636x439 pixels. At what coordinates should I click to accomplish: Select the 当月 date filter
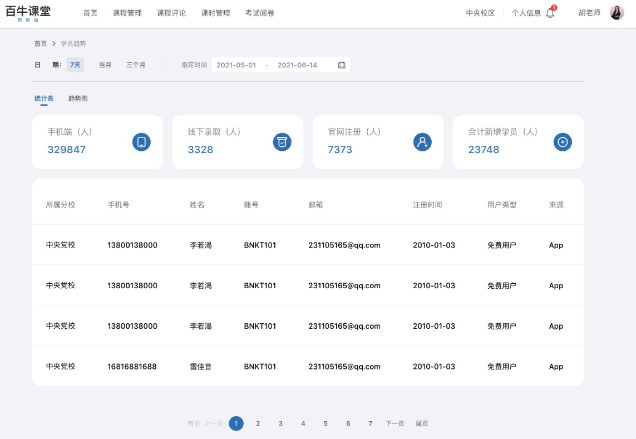coord(105,65)
